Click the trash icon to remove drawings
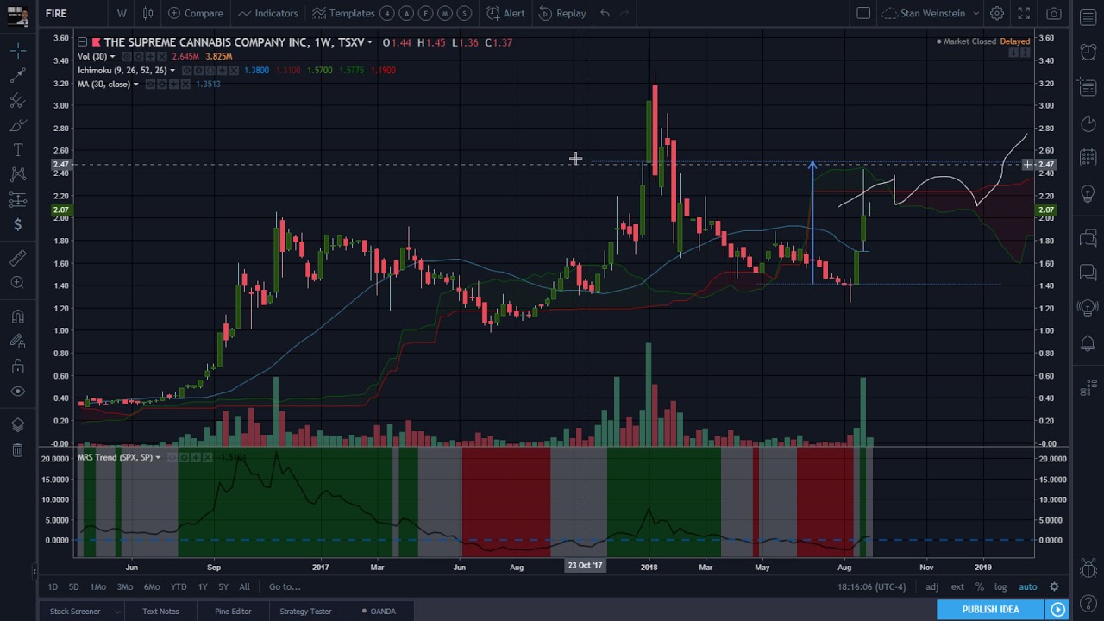1104x621 pixels. (x=17, y=450)
